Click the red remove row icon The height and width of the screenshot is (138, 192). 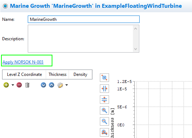click(x=19, y=85)
